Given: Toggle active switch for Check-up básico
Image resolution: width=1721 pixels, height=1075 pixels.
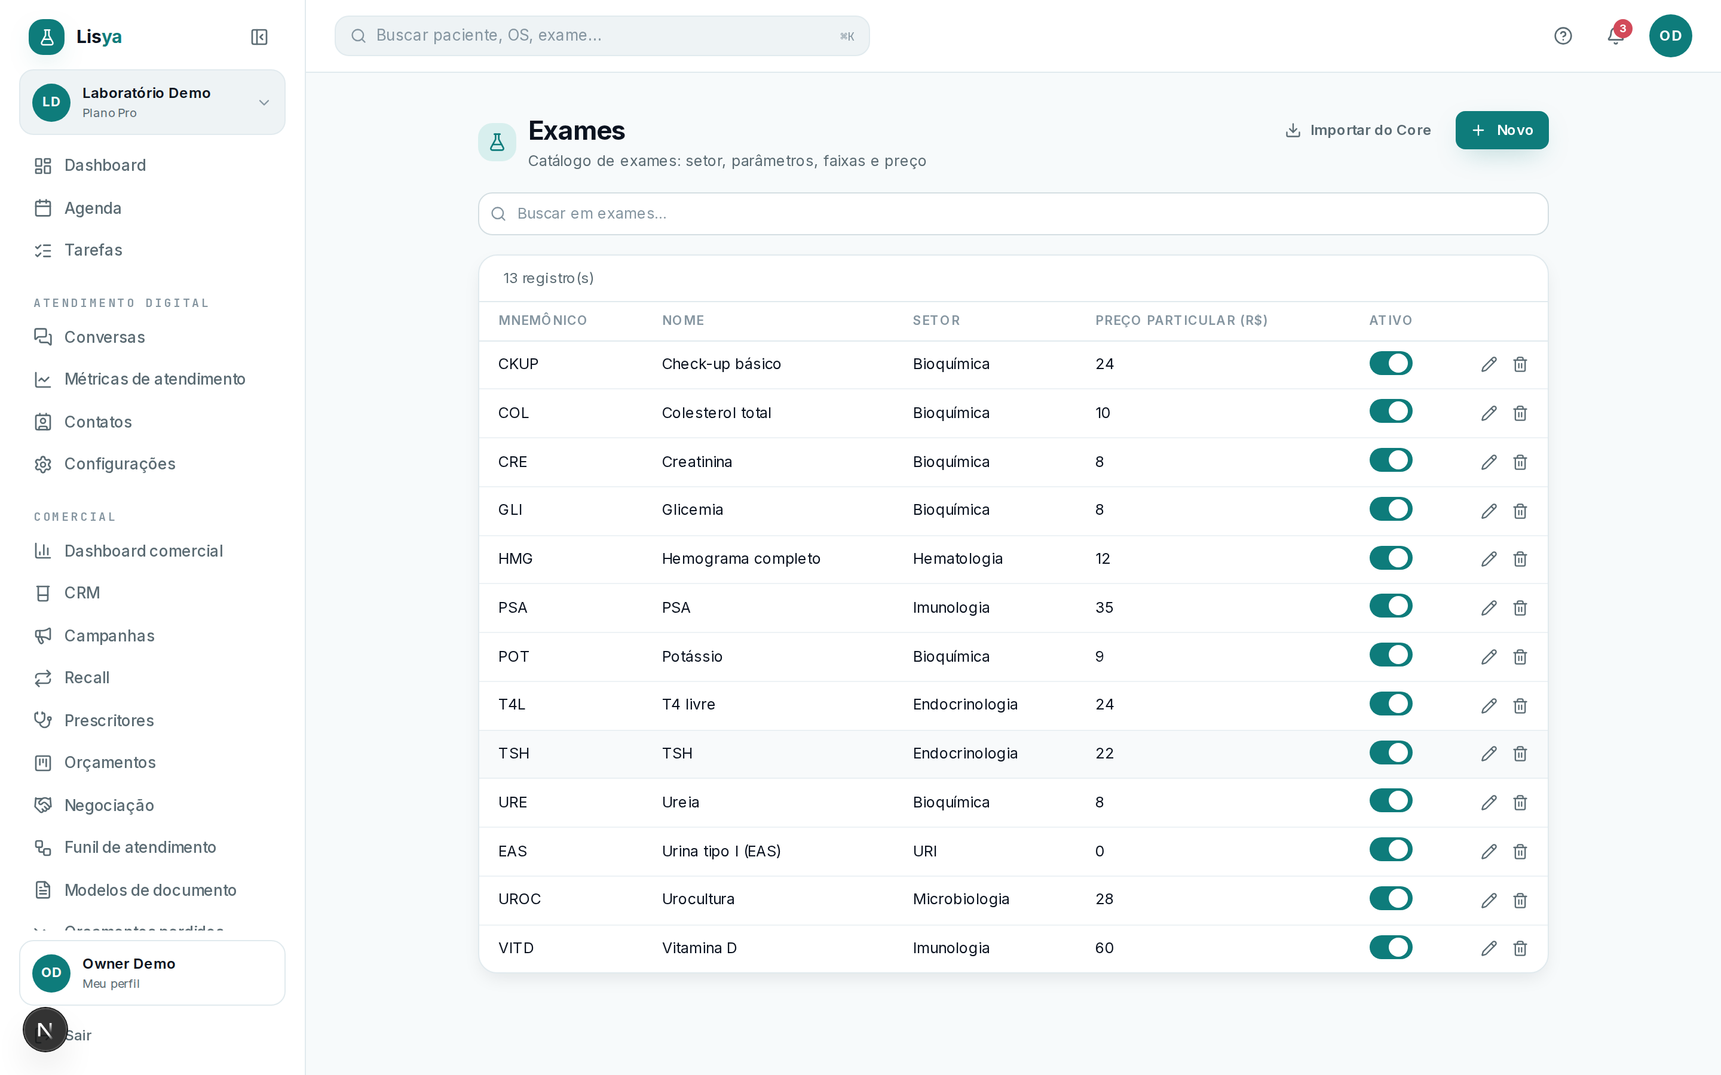Looking at the screenshot, I should point(1391,363).
